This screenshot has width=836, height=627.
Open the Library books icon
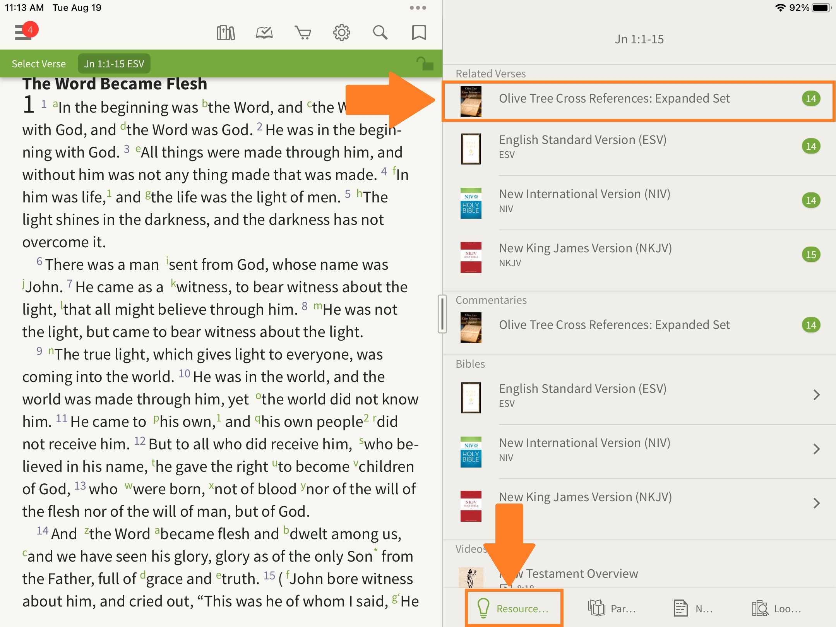pyautogui.click(x=226, y=33)
